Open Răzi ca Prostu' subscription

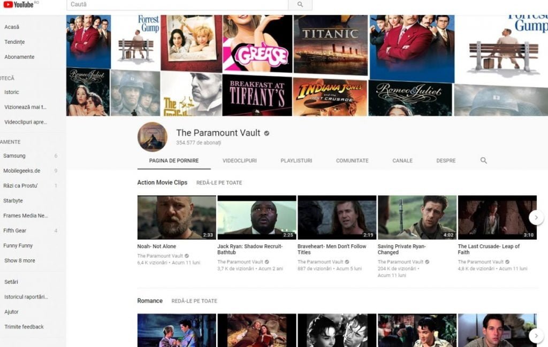[x=20, y=186]
